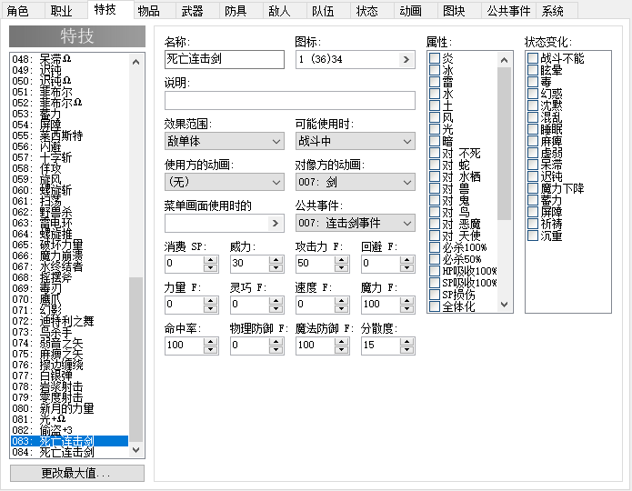This screenshot has width=632, height=491.
Task: Check the 战斗不能 state change
Action: coord(533,58)
